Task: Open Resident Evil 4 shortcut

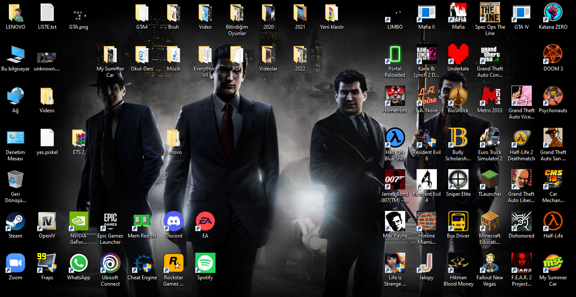Action: tap(427, 180)
